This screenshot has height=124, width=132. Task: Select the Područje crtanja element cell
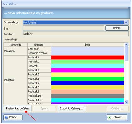click(39, 53)
